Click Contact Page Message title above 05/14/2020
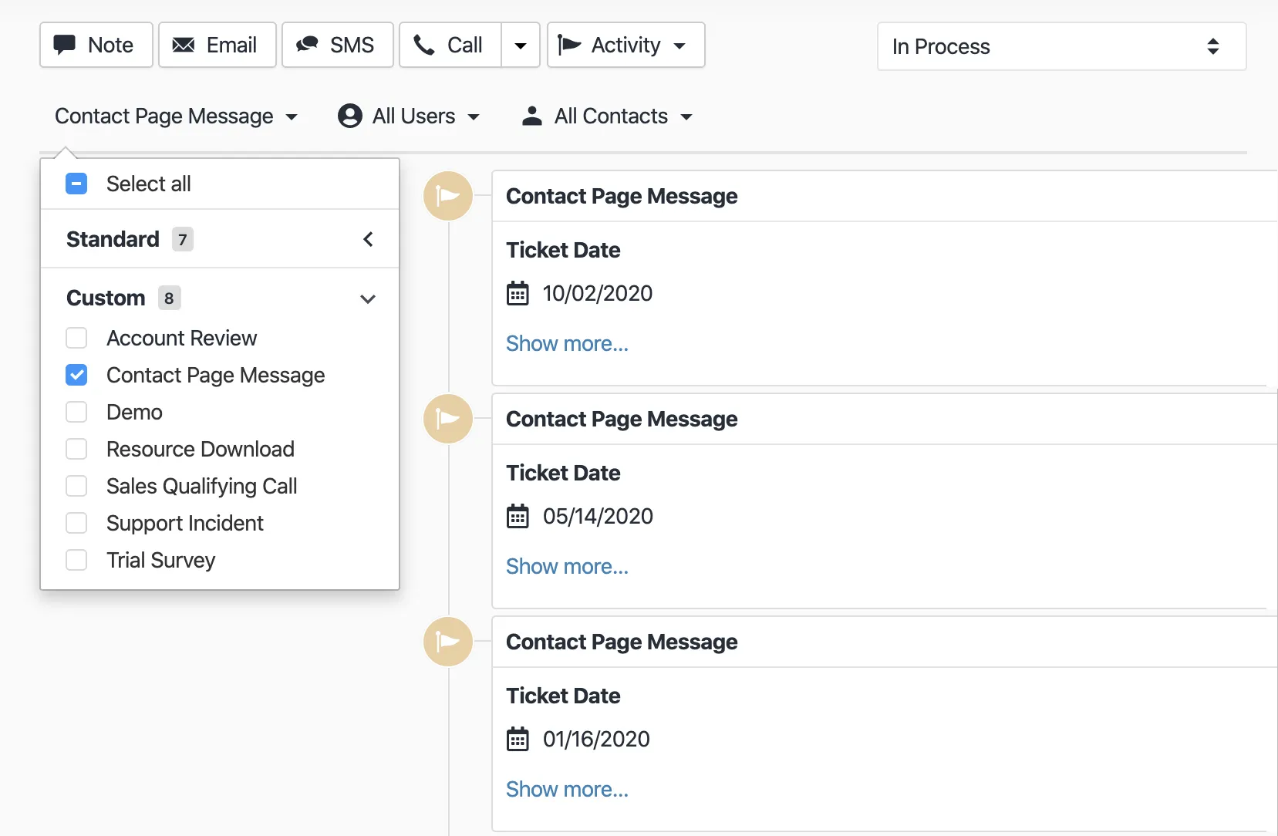Viewport: 1278px width, 836px height. click(622, 419)
